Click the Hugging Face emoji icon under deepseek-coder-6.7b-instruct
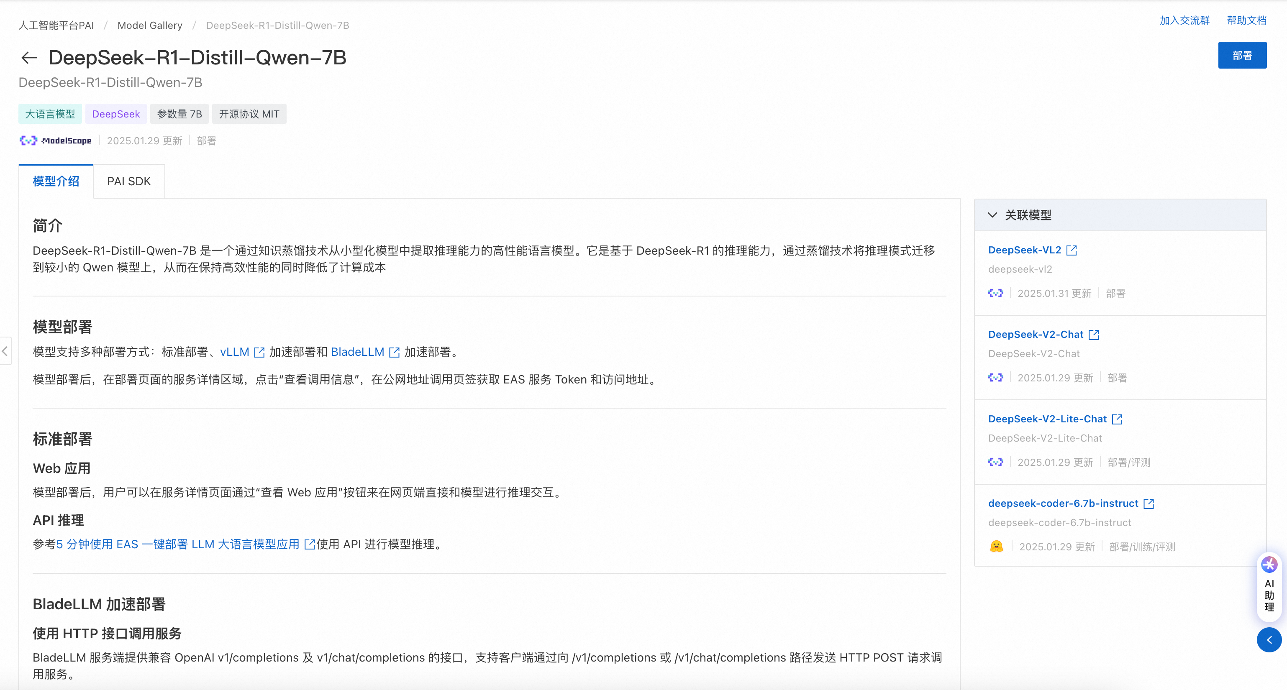1287x690 pixels. [x=996, y=547]
